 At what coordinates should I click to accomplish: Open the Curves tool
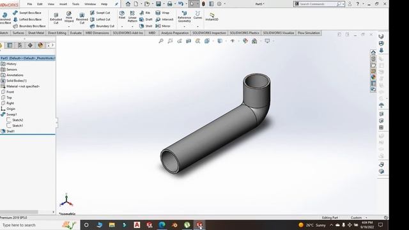coord(197,15)
